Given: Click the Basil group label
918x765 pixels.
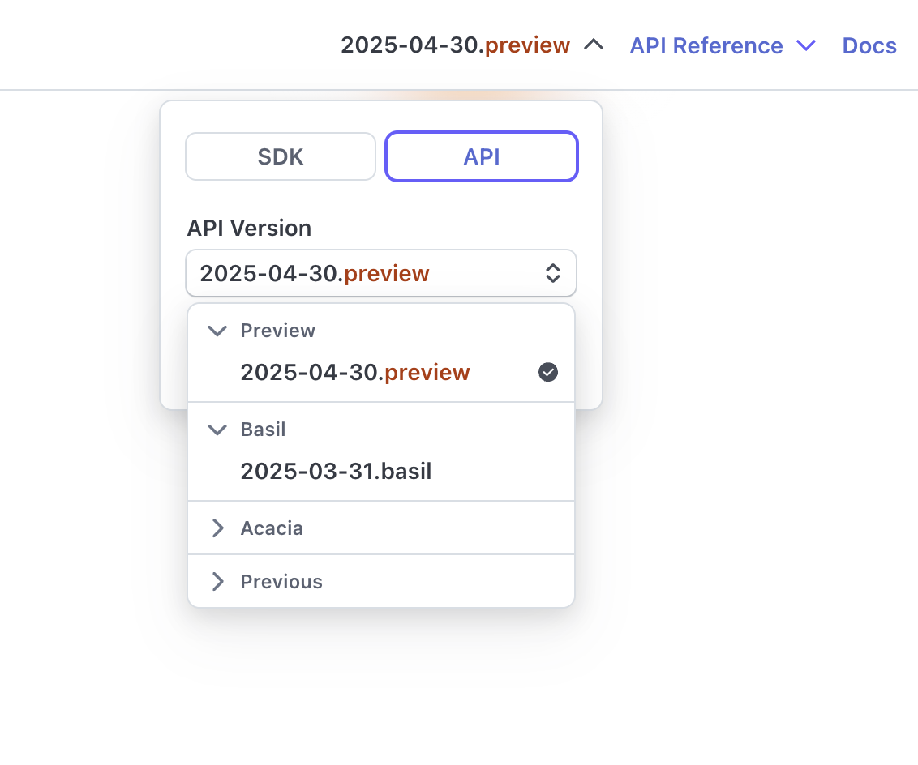Looking at the screenshot, I should pos(264,430).
